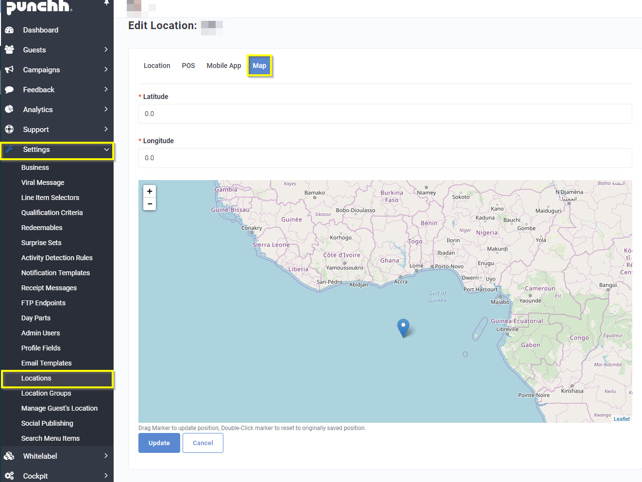
Task: Switch to the Mobile App tab
Action: pos(223,65)
